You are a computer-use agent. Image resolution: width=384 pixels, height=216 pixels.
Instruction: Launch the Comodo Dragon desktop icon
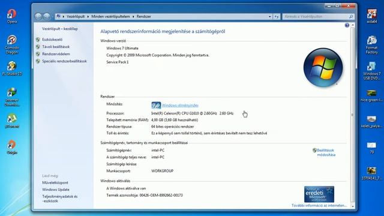[x=12, y=44]
